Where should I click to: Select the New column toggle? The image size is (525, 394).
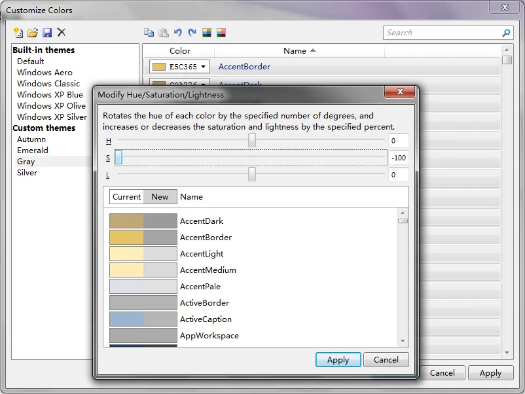[160, 197]
